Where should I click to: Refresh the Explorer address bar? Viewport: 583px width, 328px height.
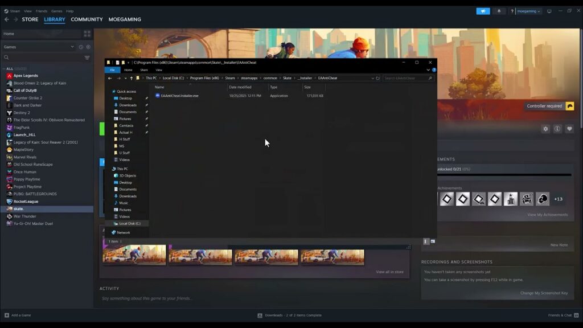coord(378,78)
